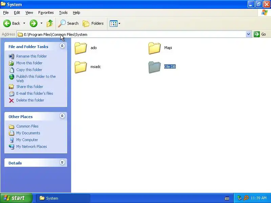Click the E-mail envelope icon
The width and height of the screenshot is (271, 203).
point(12,94)
